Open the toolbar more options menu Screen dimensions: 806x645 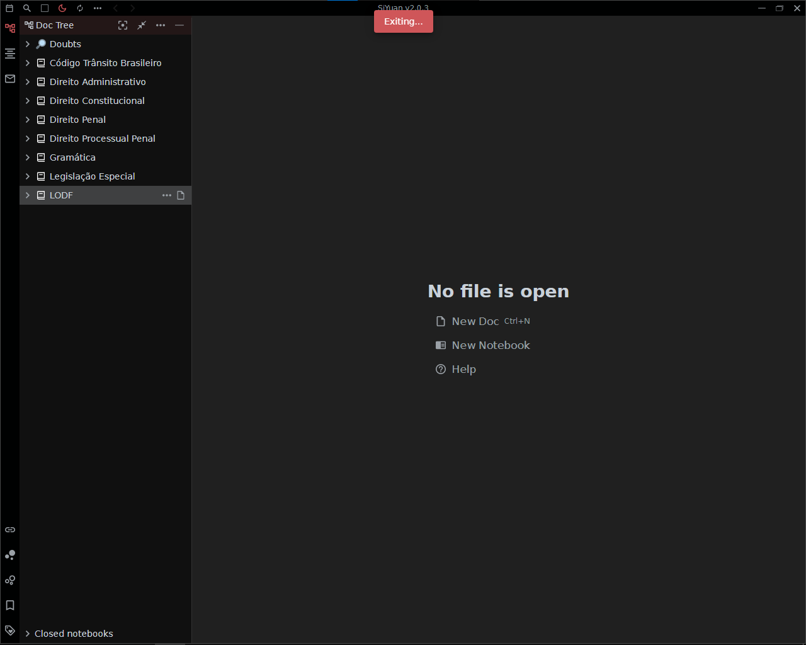(x=97, y=8)
